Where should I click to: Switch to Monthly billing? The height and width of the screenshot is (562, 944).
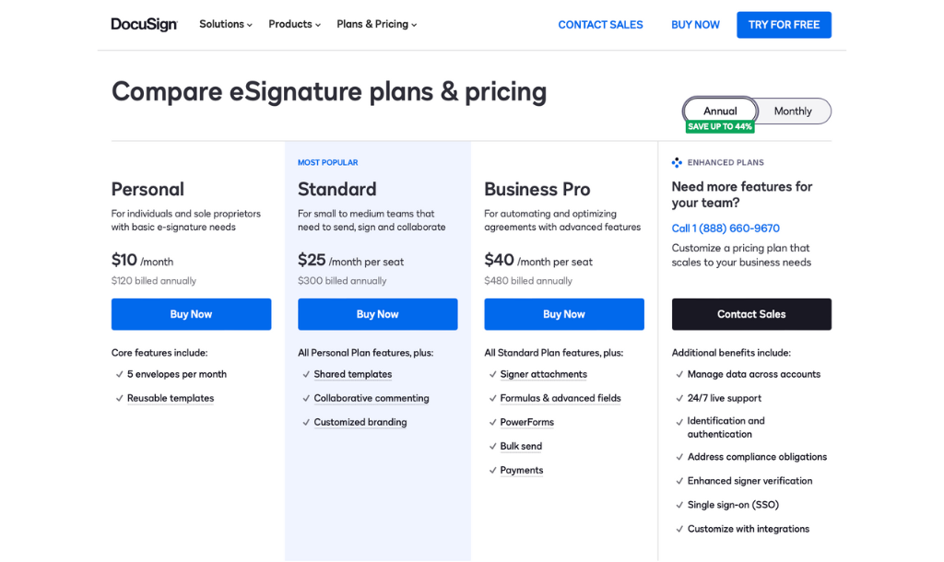(793, 111)
